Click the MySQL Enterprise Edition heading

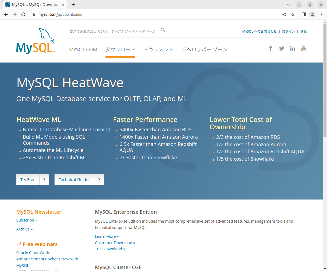tap(126, 212)
